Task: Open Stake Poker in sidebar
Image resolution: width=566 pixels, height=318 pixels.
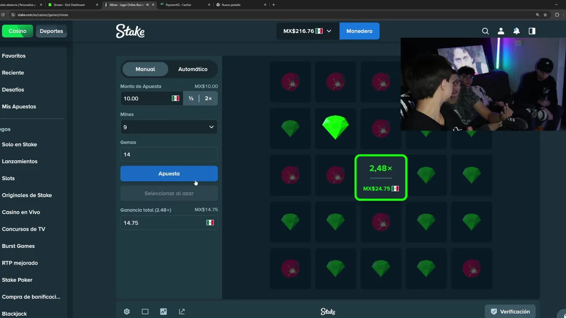Action: [x=17, y=280]
